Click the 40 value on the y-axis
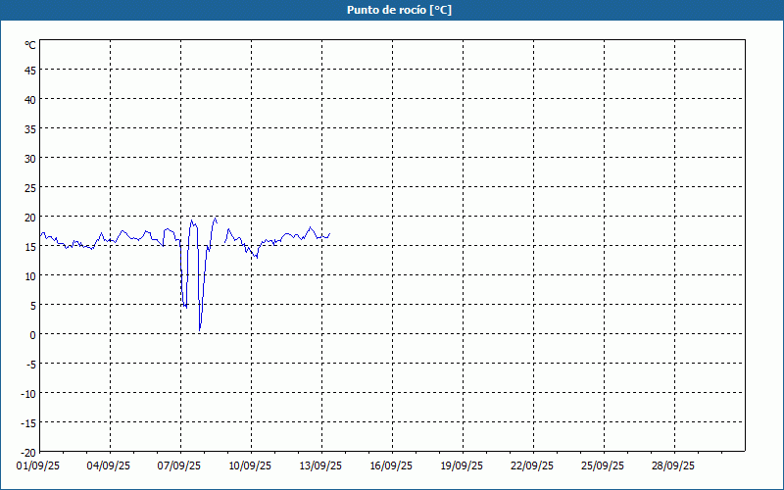This screenshot has width=784, height=490. [30, 100]
